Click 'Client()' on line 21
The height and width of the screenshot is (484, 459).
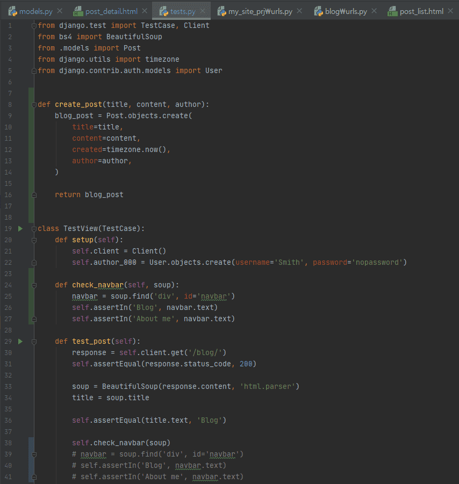149,251
